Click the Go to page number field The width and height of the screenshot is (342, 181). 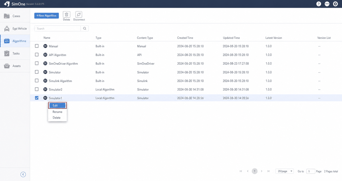tap(310, 171)
